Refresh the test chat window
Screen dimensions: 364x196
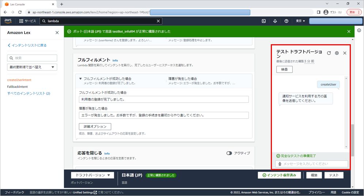[329, 53]
